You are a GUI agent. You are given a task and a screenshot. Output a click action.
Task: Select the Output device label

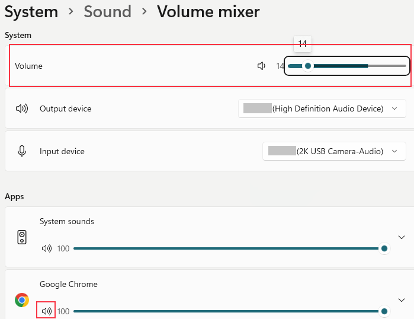pyautogui.click(x=65, y=109)
